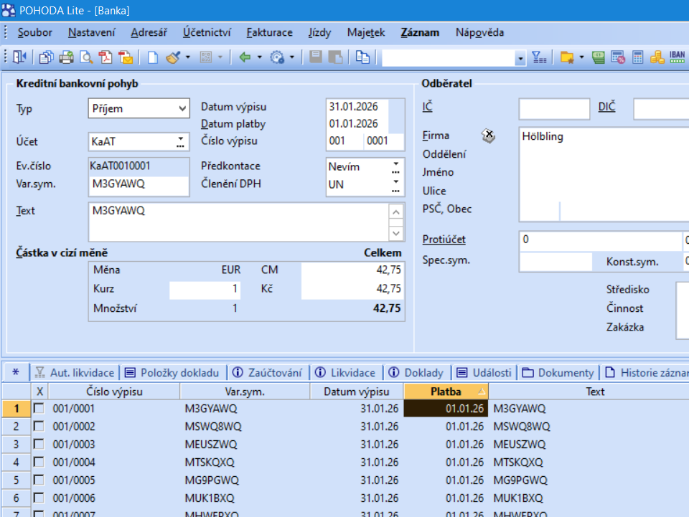689x517 pixels.
Task: Check the X box for row 001/0003
Action: [x=39, y=444]
